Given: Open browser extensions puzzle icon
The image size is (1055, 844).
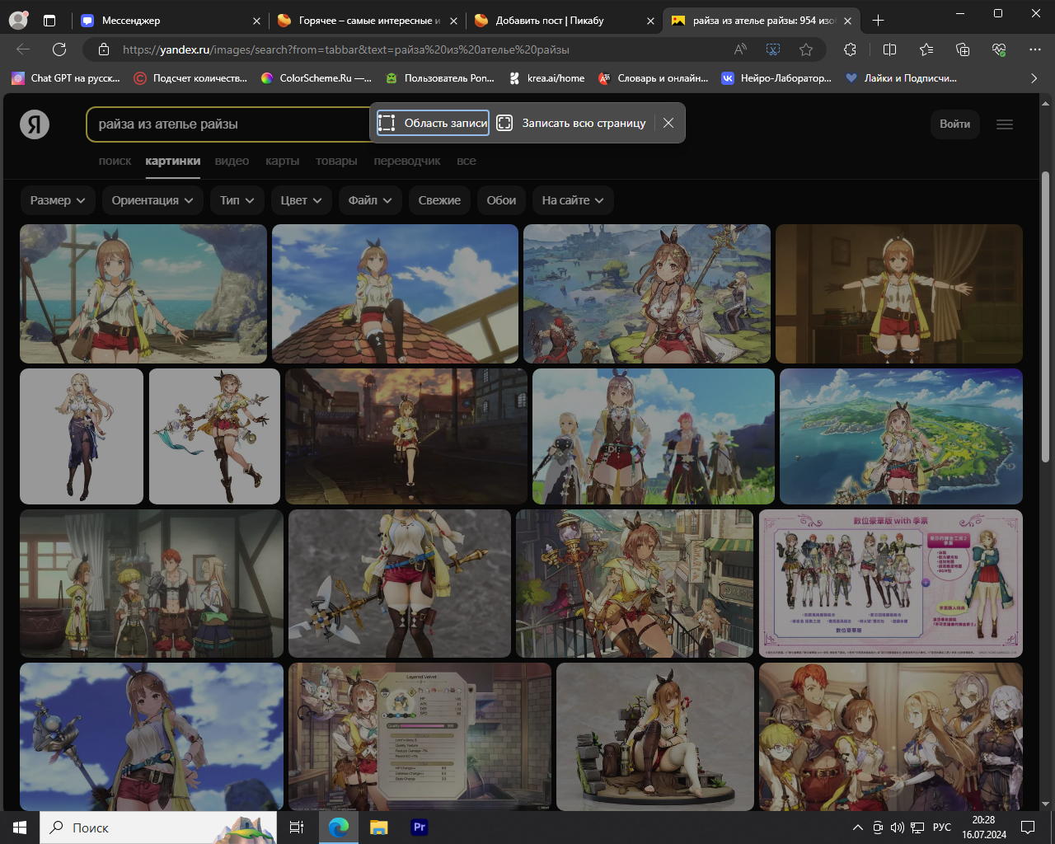Looking at the screenshot, I should click(850, 49).
